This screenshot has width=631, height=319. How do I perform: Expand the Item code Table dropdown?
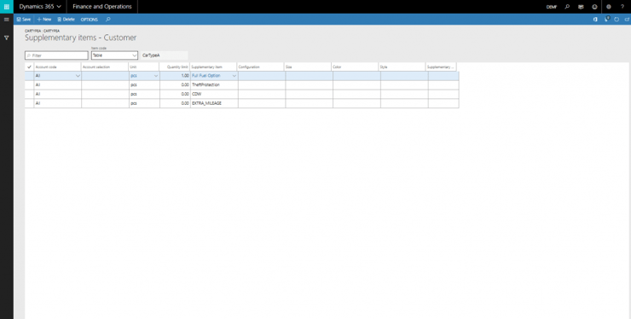point(135,55)
